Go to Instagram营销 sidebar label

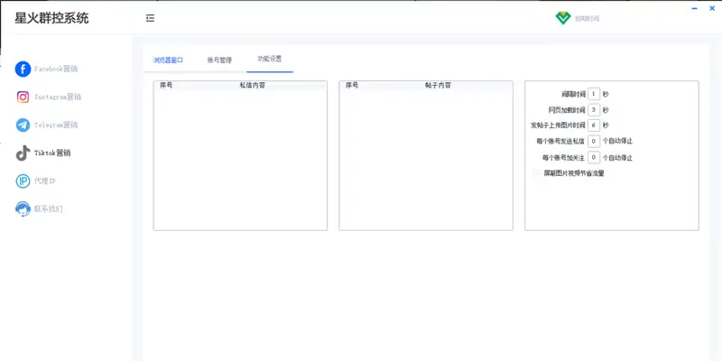(x=58, y=97)
